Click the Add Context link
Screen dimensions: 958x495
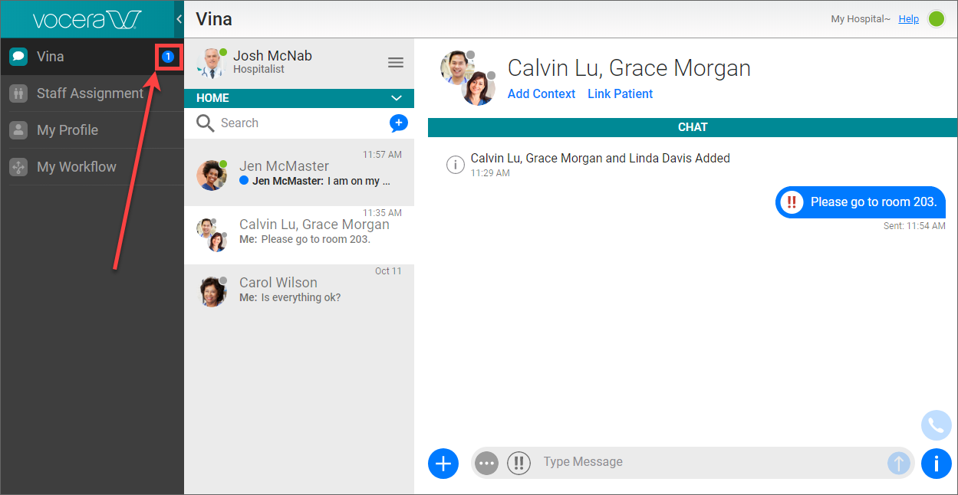[x=542, y=93]
